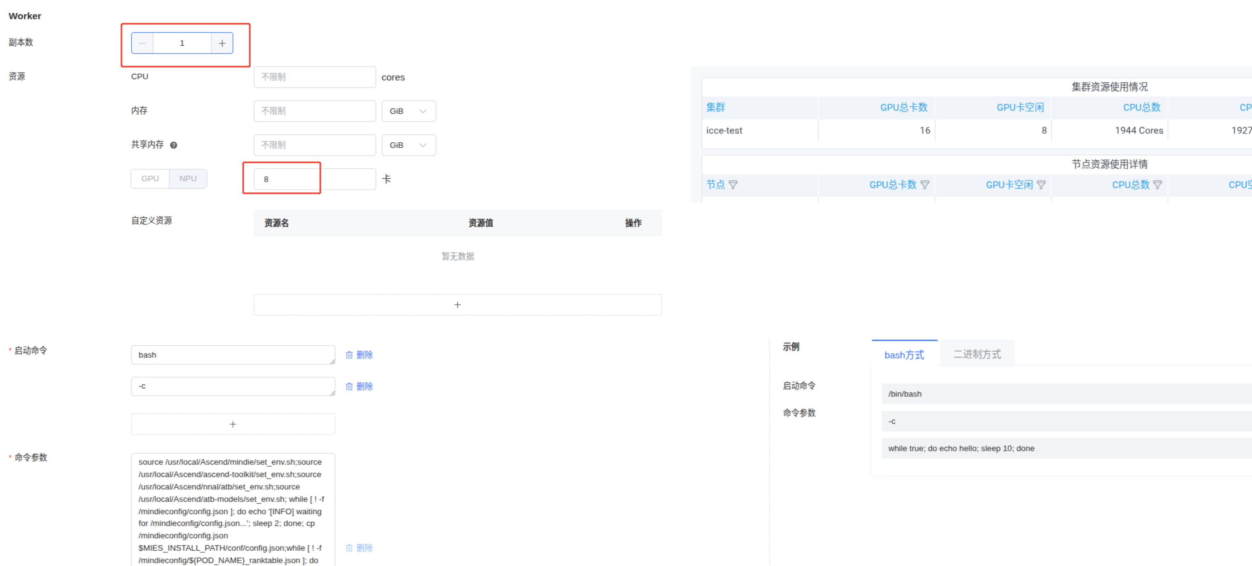This screenshot has width=1252, height=566.
Task: Click the filter icon on CPU总数 column
Action: tap(1158, 185)
